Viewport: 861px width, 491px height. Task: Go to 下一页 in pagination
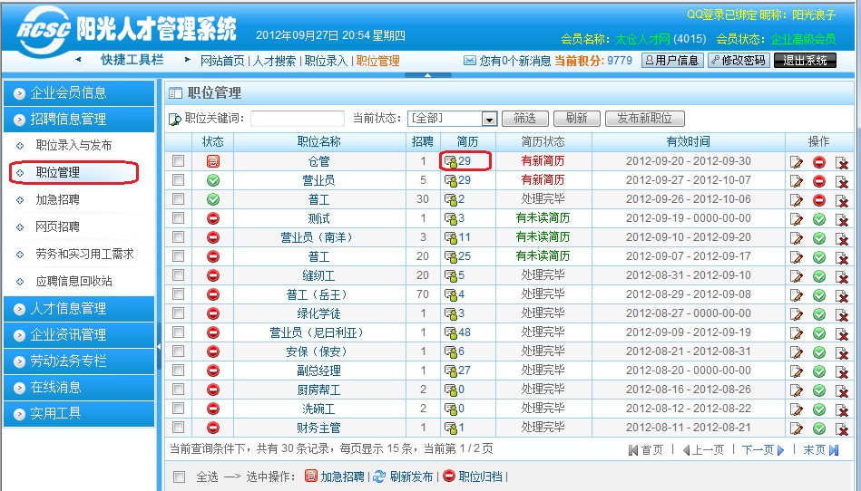(762, 450)
